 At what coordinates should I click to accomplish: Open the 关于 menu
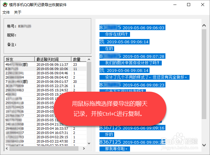click(18, 12)
